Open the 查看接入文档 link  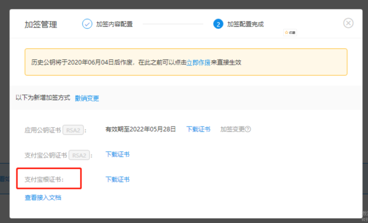[43, 198]
